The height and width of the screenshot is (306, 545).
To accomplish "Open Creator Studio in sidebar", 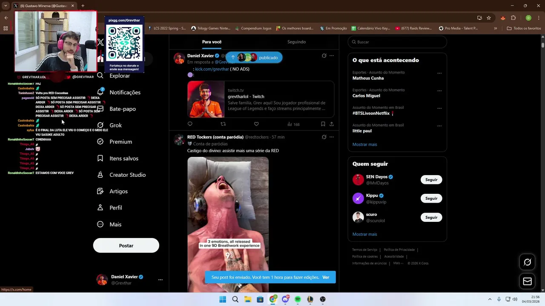I will (x=121, y=175).
